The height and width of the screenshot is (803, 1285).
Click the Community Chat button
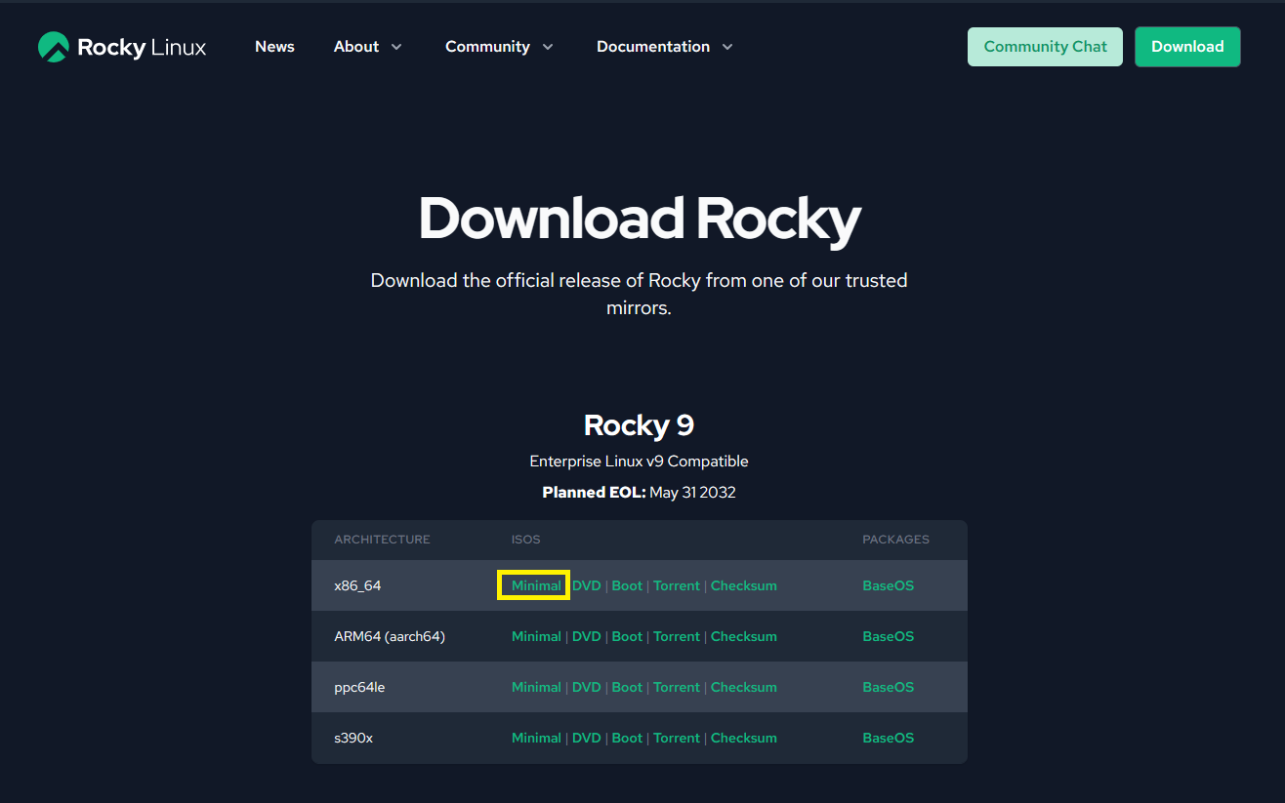(1045, 47)
